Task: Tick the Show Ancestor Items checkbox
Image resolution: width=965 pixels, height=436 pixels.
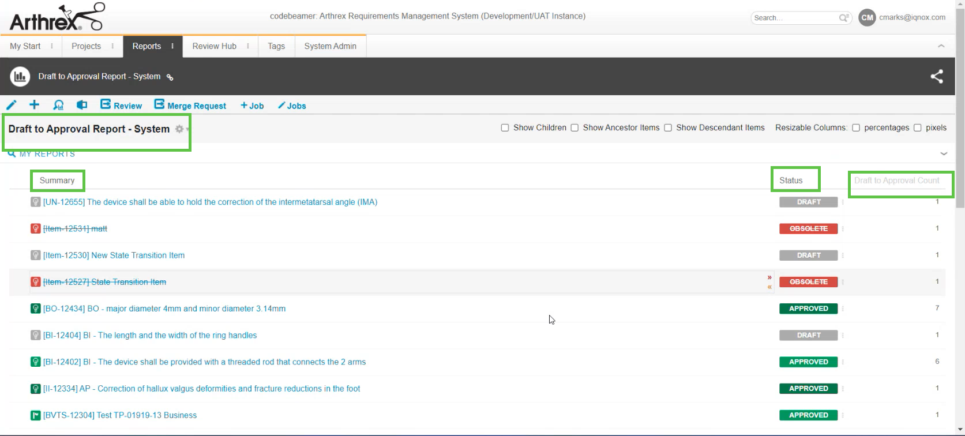Action: click(575, 128)
